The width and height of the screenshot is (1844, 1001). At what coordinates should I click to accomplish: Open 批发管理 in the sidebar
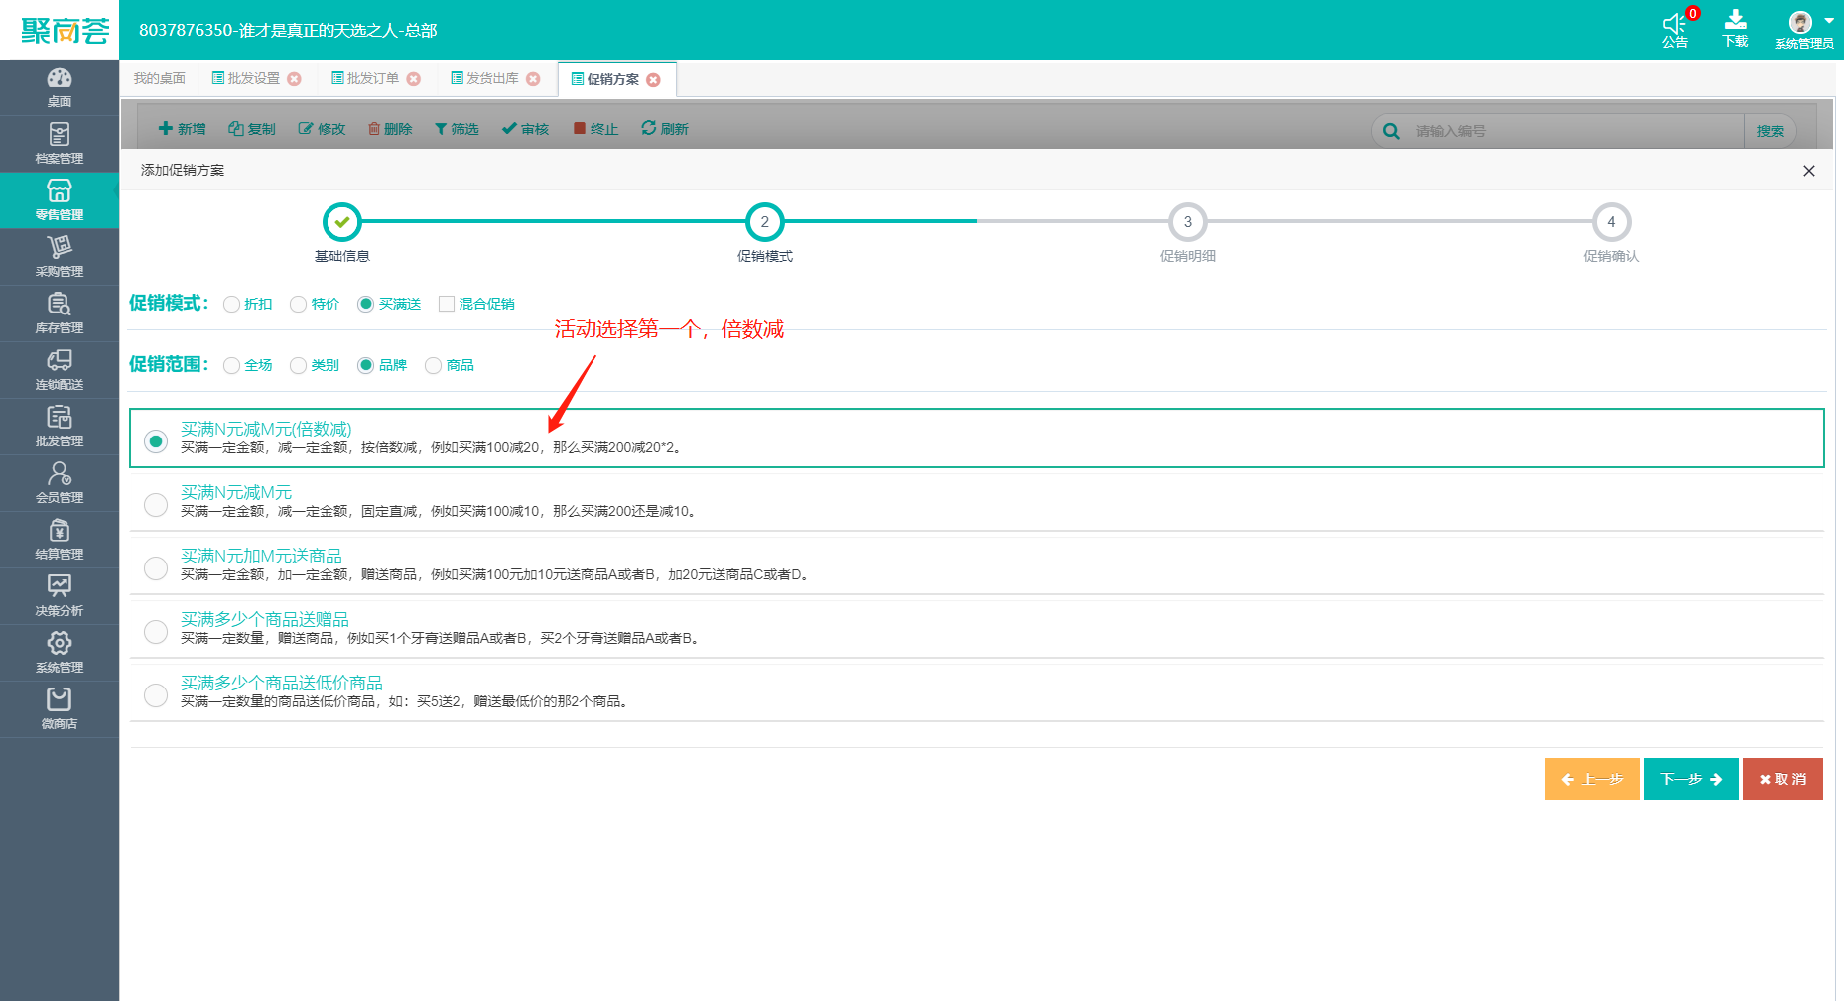[x=60, y=427]
